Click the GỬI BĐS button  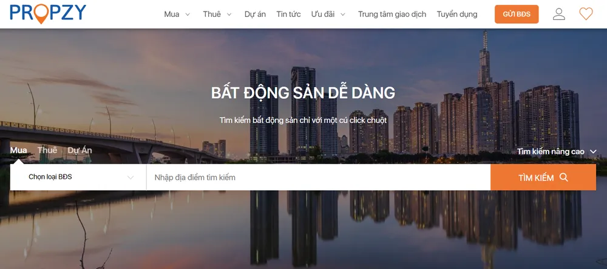point(517,15)
